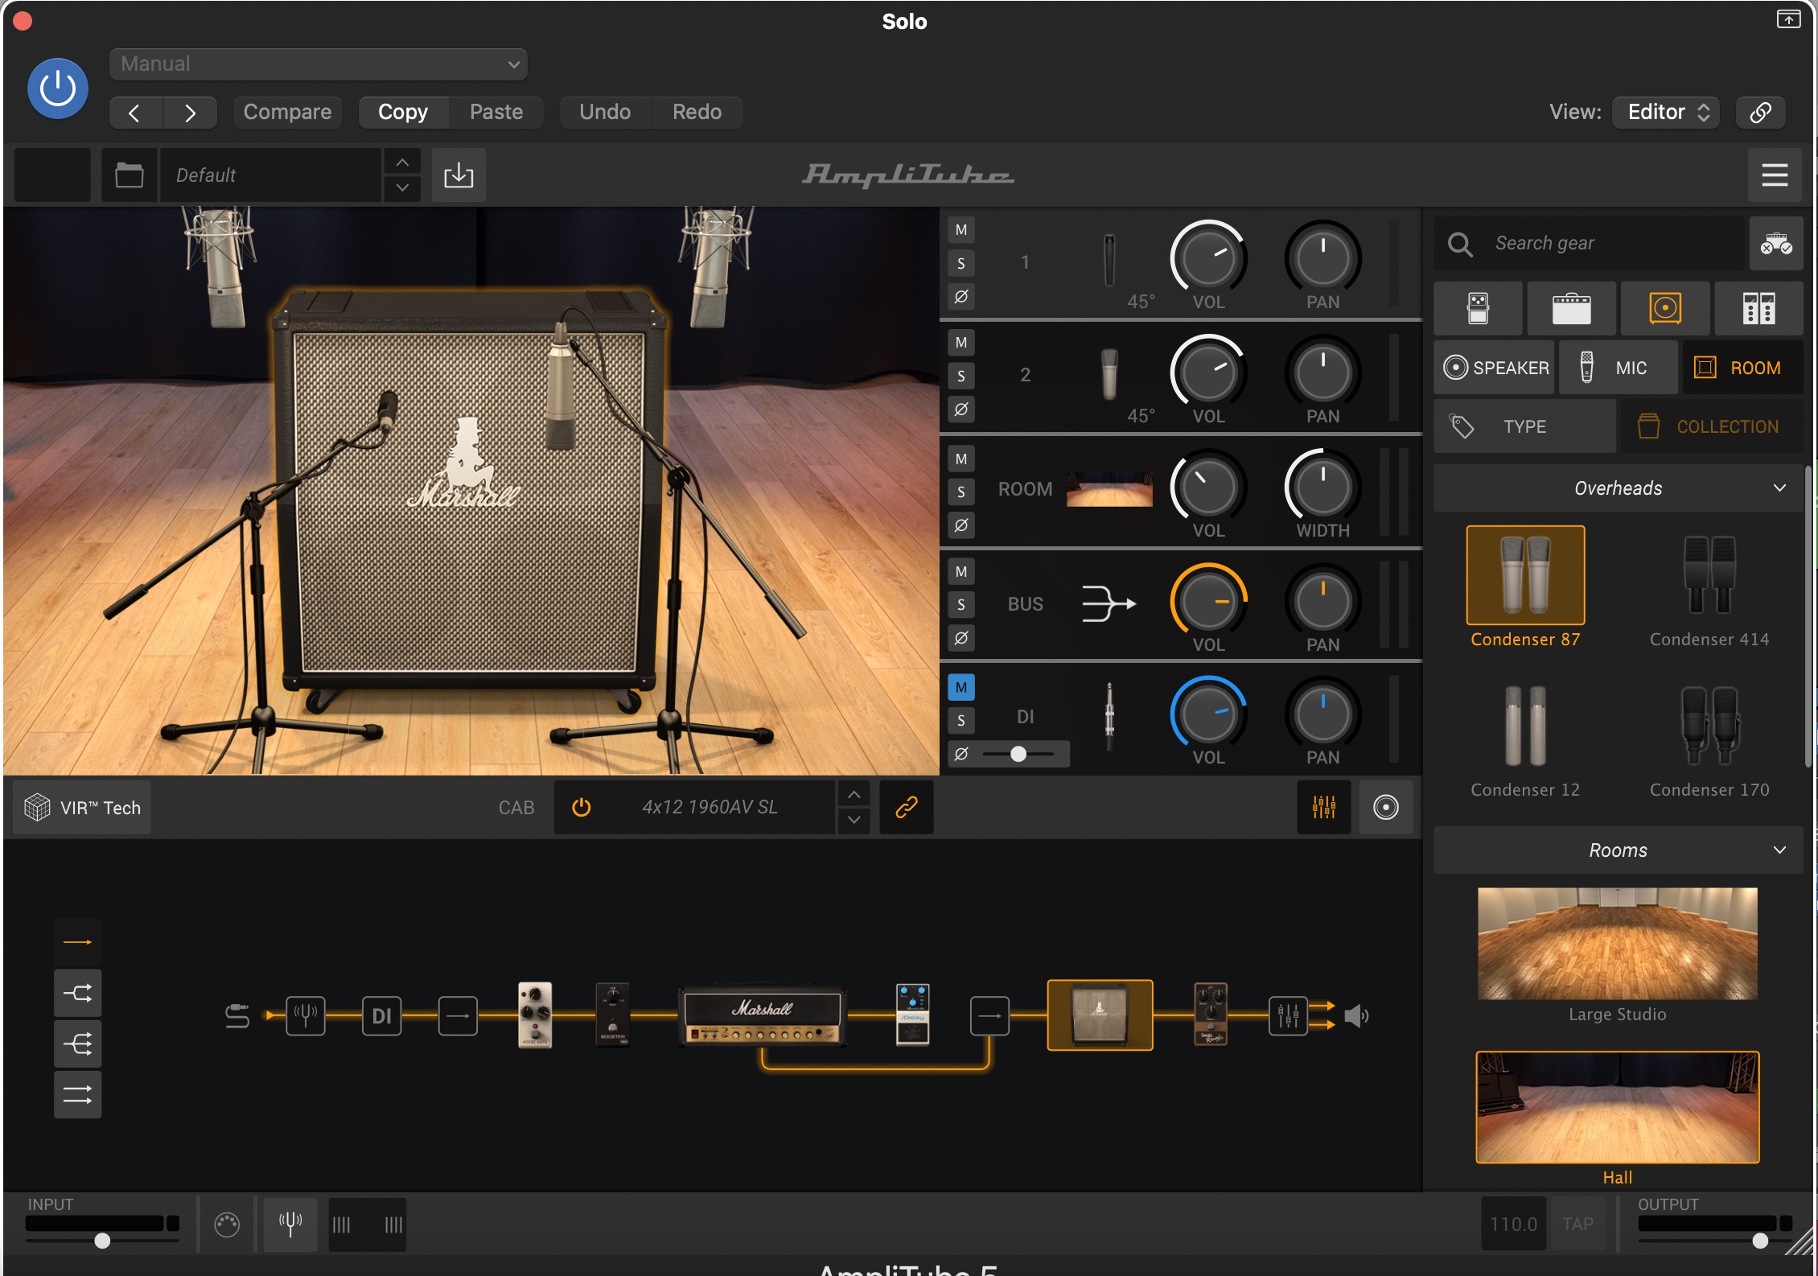Click the speaker view circle icon
The image size is (1818, 1276).
pos(1385,807)
